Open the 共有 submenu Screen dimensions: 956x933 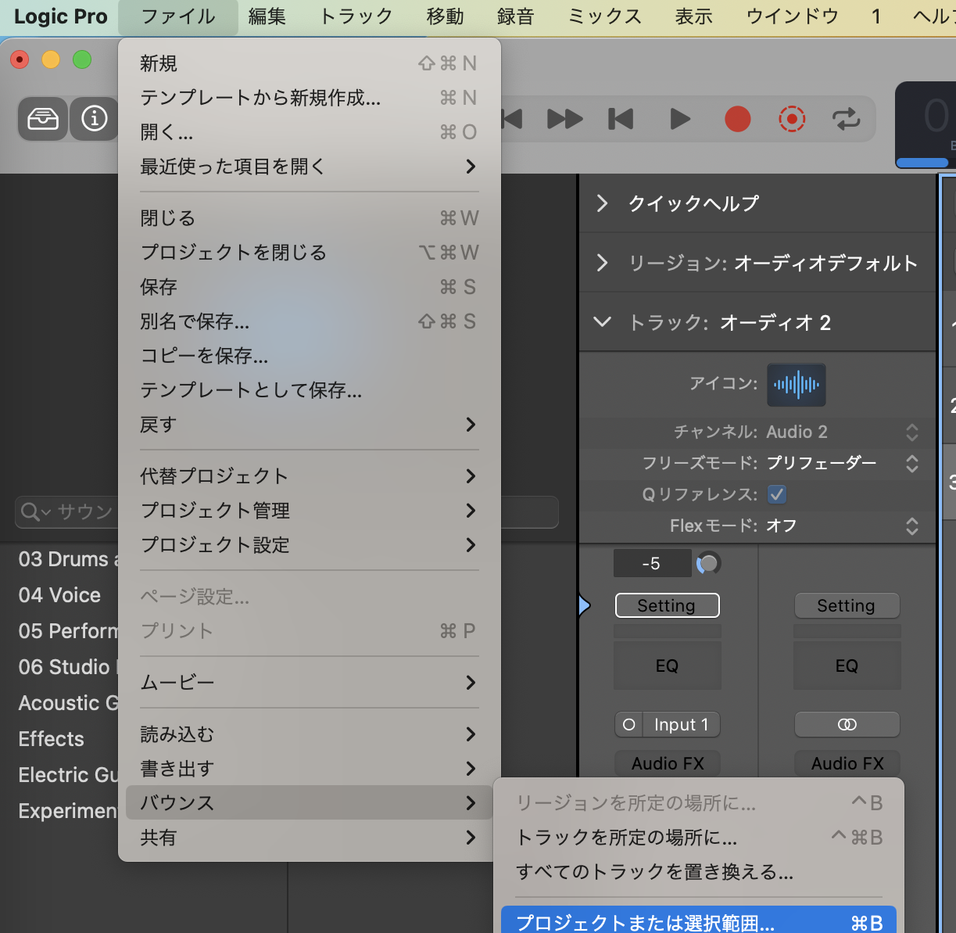[x=309, y=838]
